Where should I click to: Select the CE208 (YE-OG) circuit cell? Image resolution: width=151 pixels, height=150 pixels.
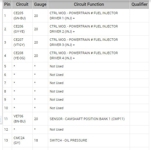[22, 56]
